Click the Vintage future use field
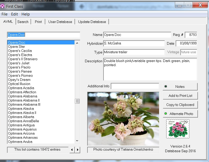Screen dimensions: 209x162 coord(189,52)
